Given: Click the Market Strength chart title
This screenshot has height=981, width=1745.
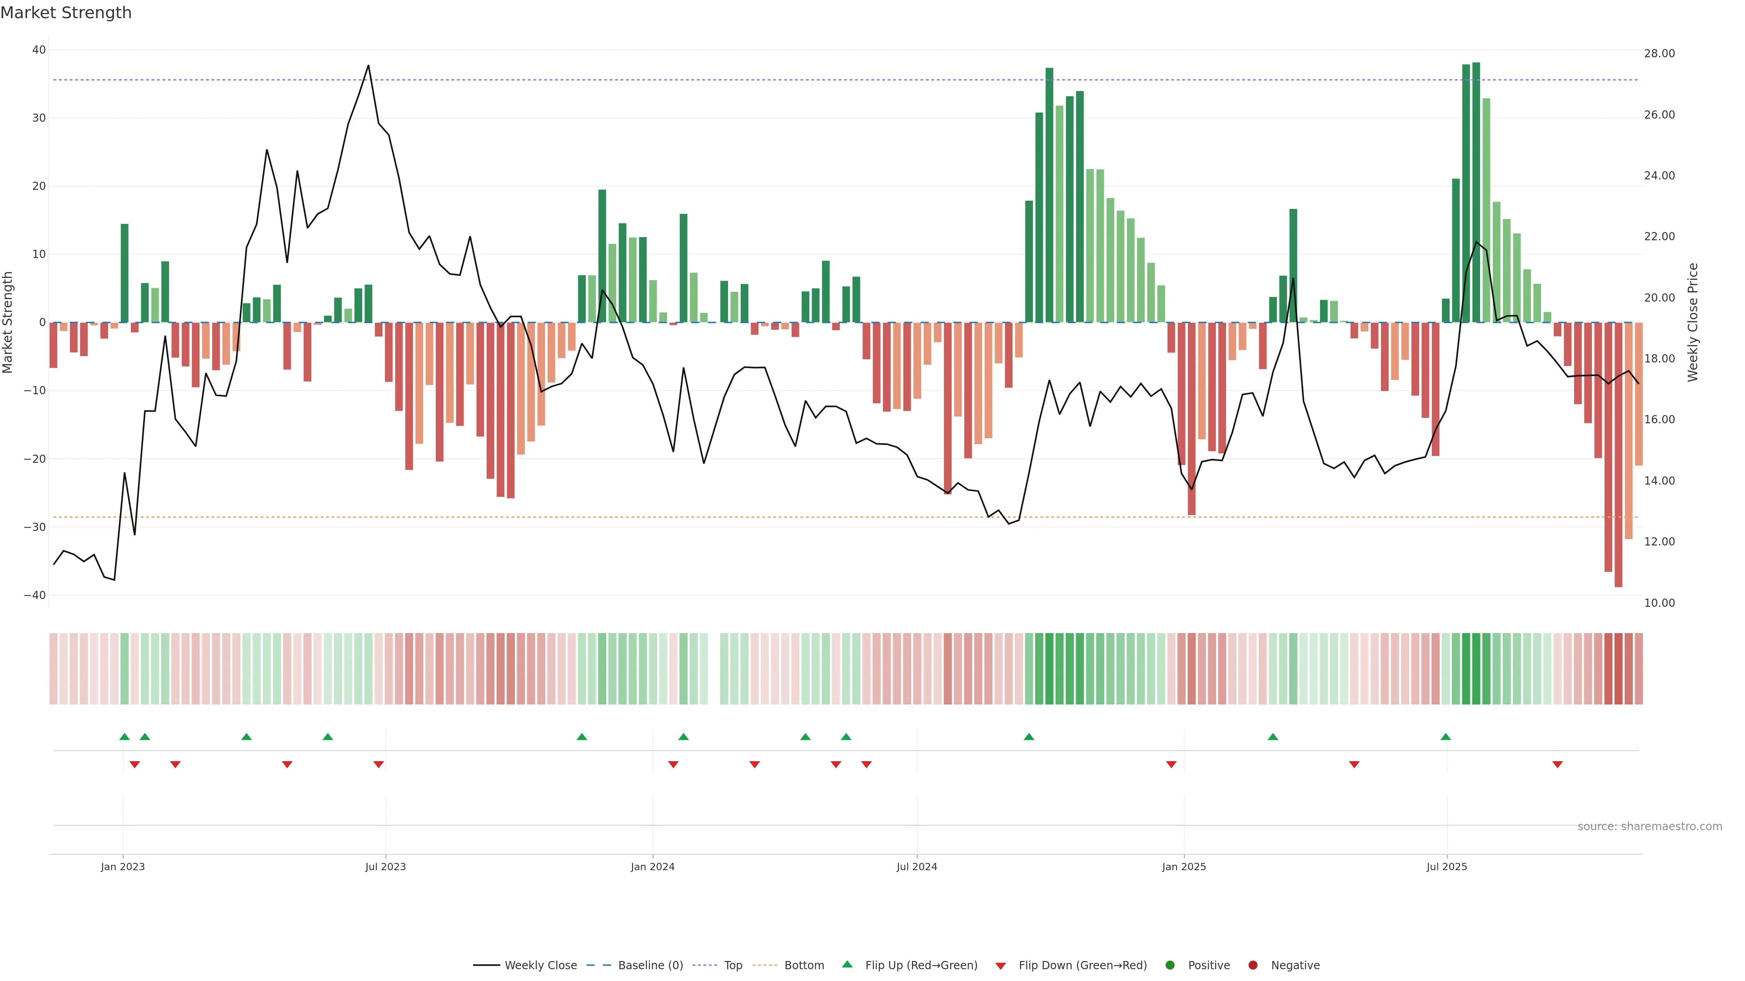Looking at the screenshot, I should tap(66, 13).
